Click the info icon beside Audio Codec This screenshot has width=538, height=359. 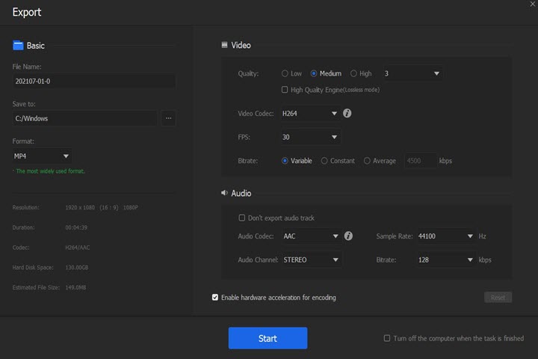[348, 236]
